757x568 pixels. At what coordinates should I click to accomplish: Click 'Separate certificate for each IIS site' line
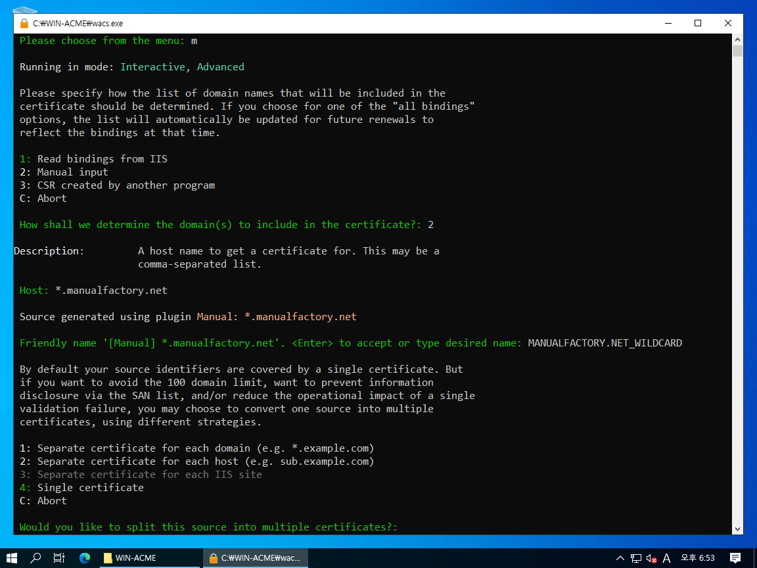(x=141, y=474)
